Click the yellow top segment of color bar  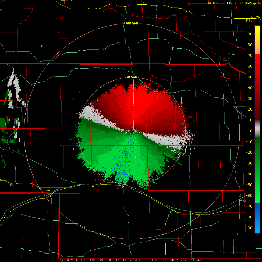coord(257,40)
